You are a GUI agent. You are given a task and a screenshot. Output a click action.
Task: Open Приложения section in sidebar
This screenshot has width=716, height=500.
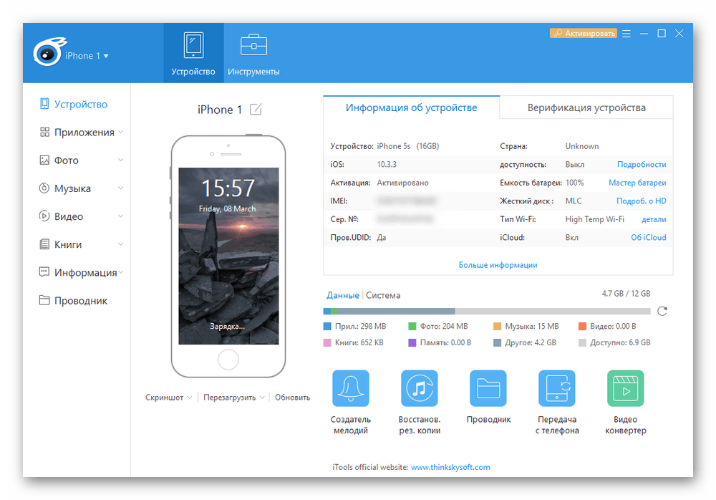[77, 132]
